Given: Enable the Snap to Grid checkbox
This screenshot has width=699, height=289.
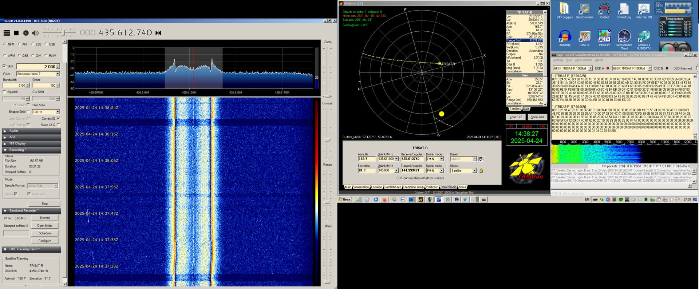Looking at the screenshot, I should pyautogui.click(x=28, y=112).
